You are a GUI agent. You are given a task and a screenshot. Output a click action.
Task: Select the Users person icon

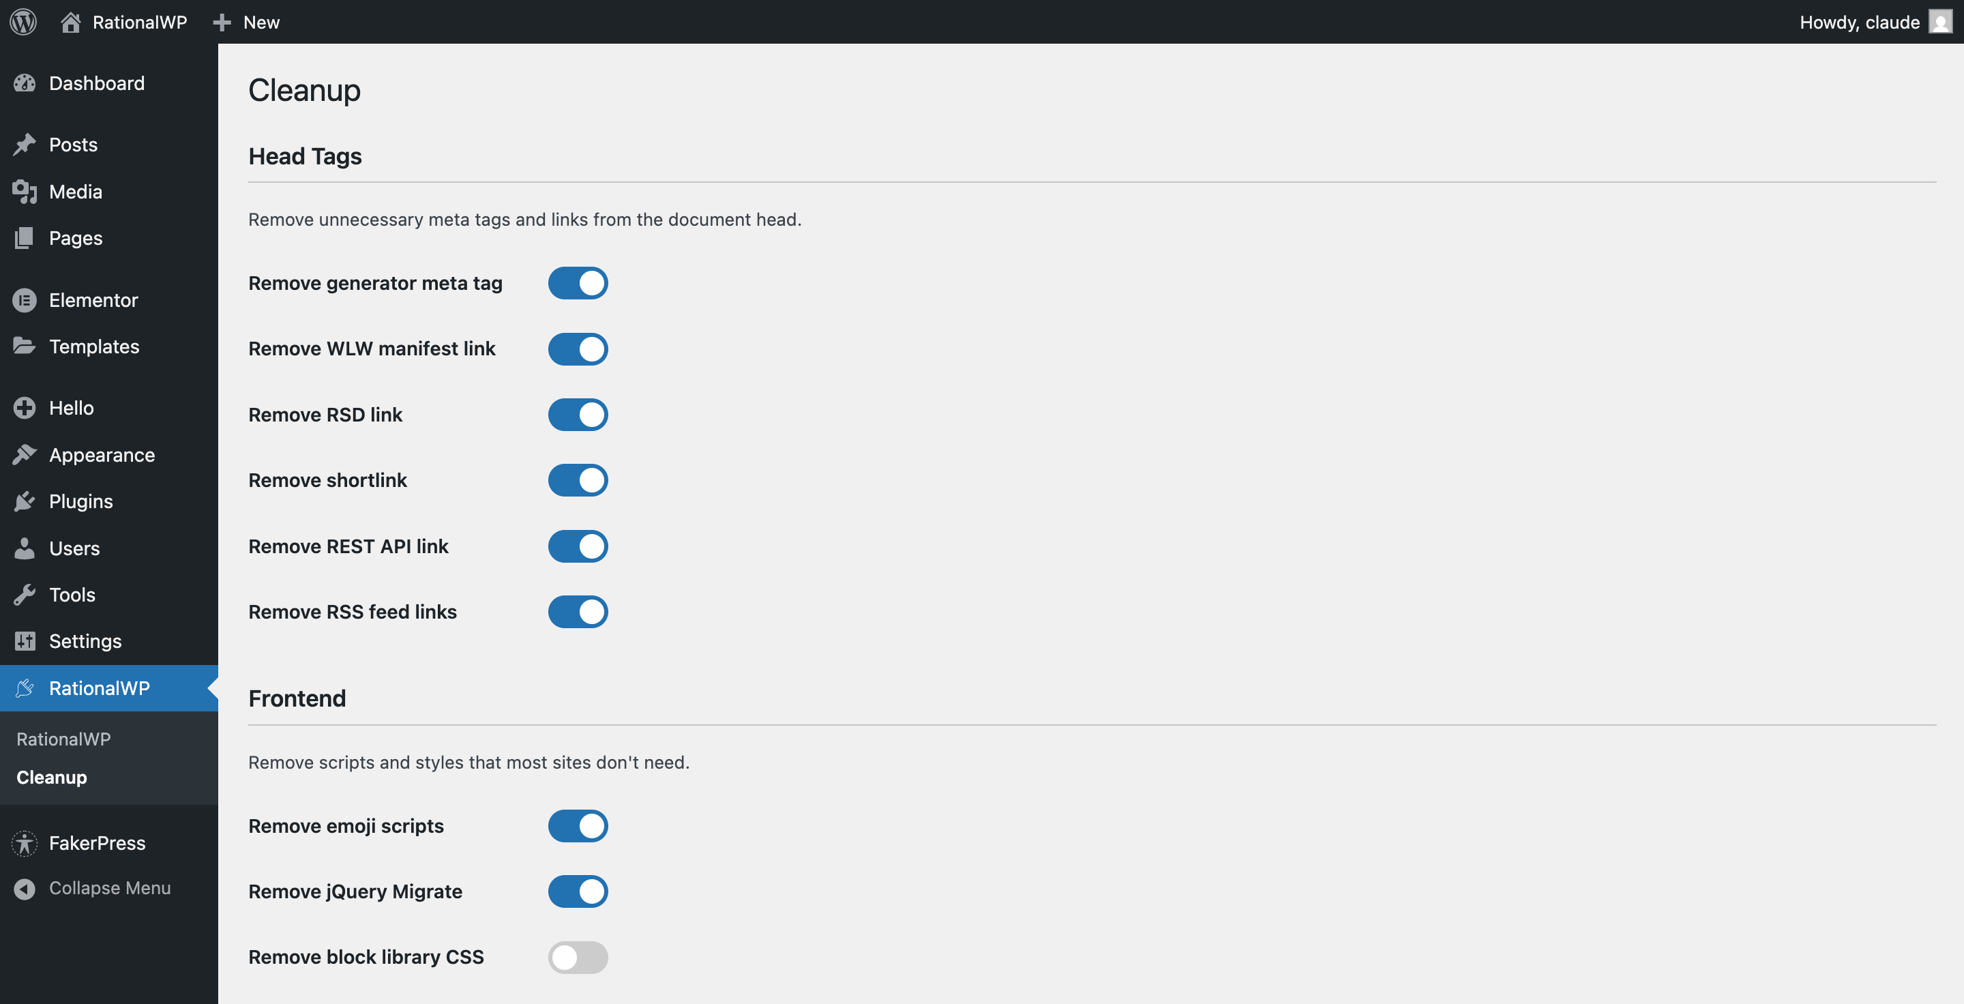coord(24,548)
